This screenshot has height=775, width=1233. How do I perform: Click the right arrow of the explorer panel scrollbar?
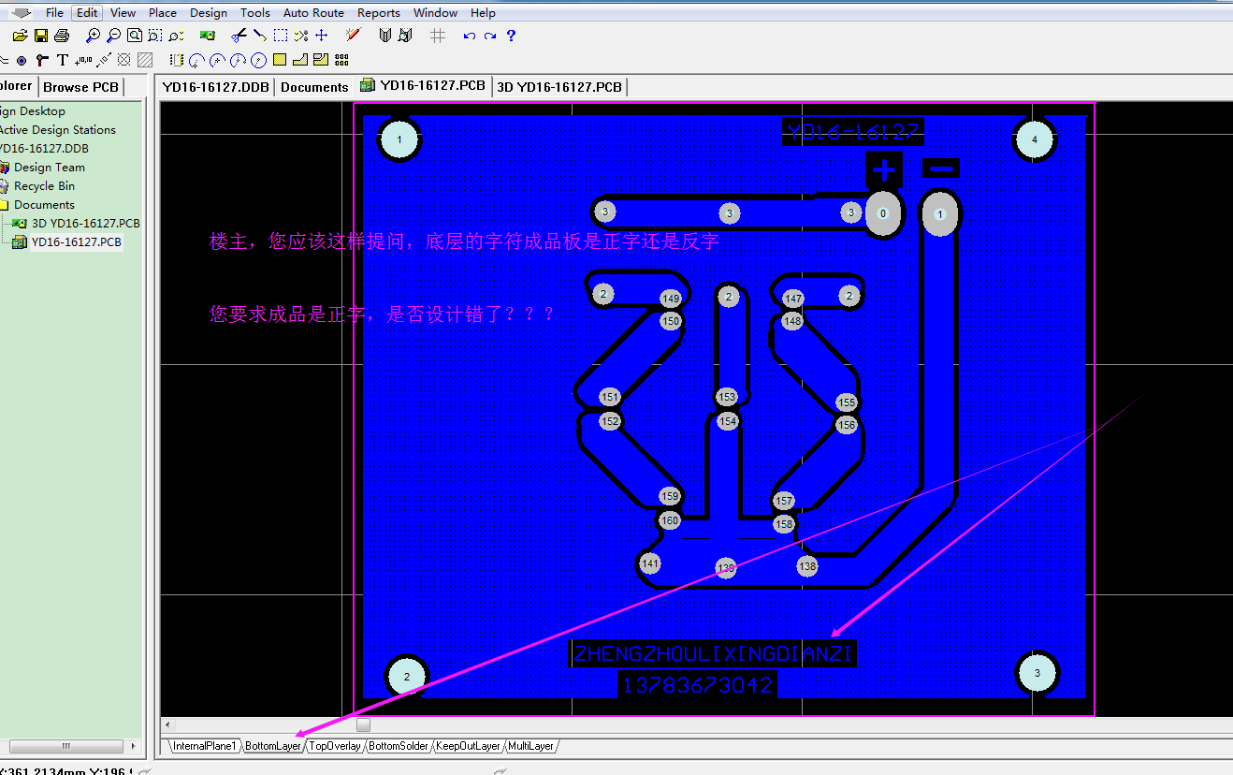[x=133, y=746]
